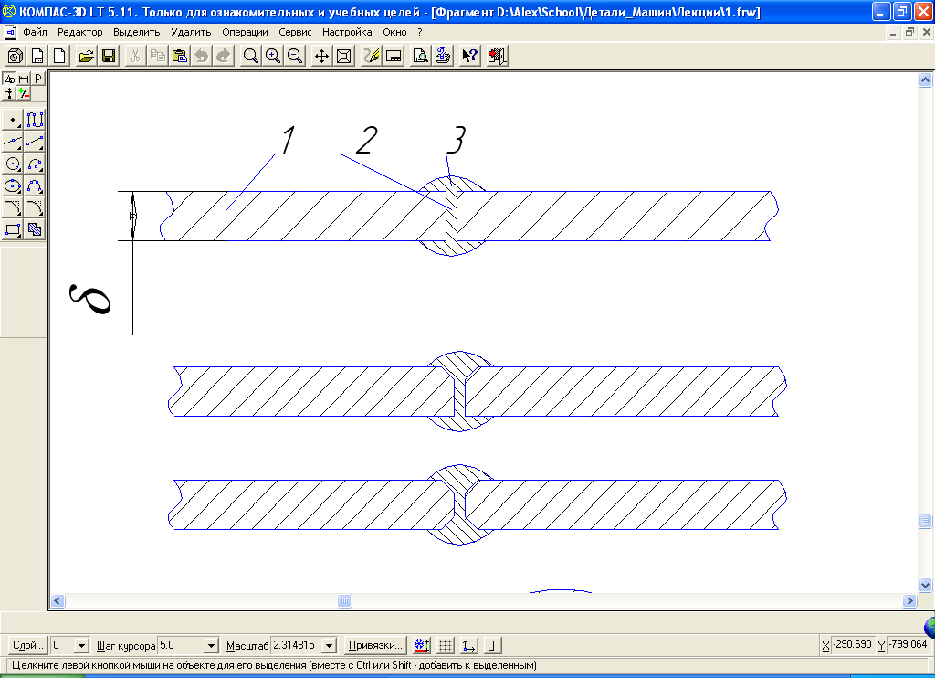Screen dimensions: 935x678
Task: Select the auxiliary line tool
Action: 13,142
